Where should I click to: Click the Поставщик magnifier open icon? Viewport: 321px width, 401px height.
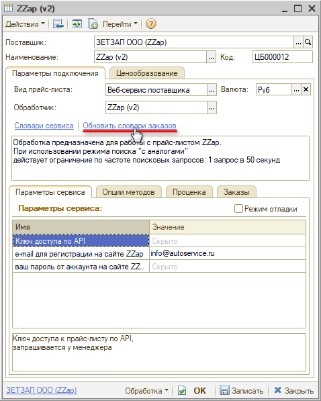pyautogui.click(x=308, y=42)
